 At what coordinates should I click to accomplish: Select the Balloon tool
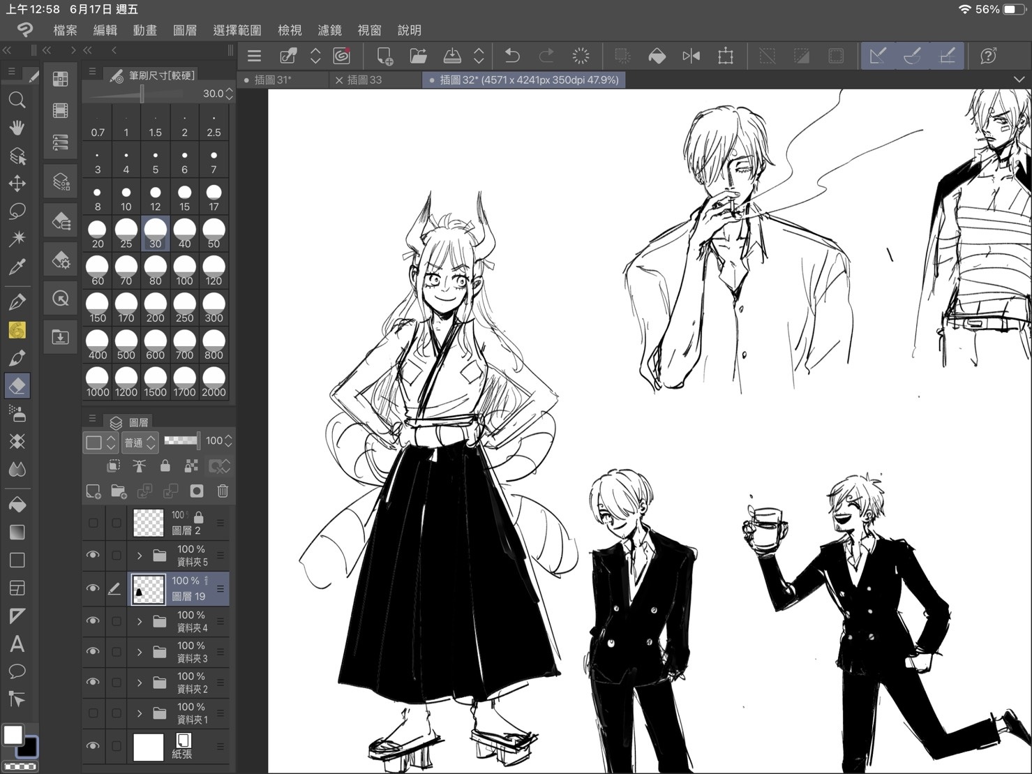(x=17, y=672)
